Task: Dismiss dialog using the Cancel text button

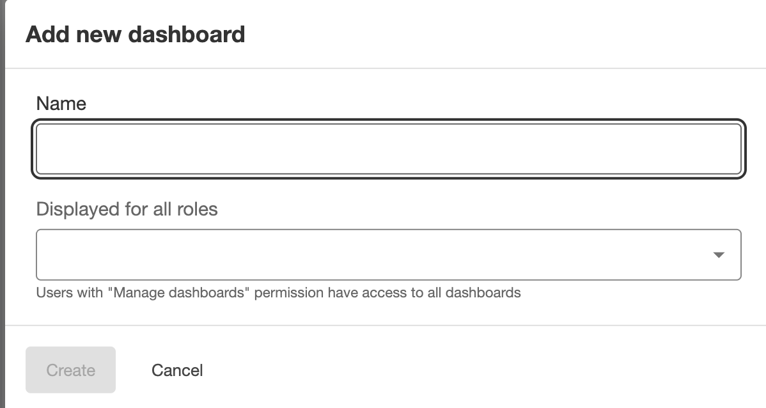Action: click(177, 370)
